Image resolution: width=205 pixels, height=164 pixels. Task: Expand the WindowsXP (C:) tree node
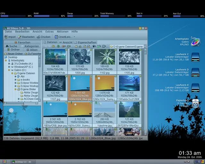(9, 67)
